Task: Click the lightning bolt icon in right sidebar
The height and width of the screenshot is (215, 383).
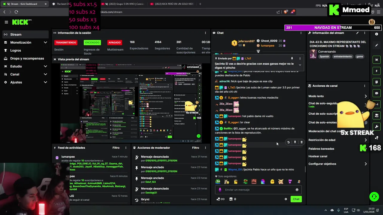Action: click(x=376, y=71)
